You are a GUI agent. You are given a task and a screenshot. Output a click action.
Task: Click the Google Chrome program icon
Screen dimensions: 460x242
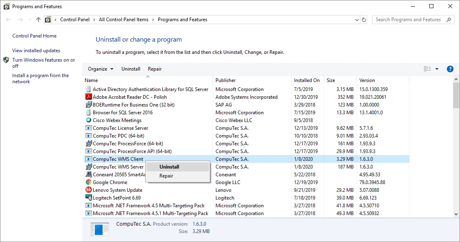point(88,182)
